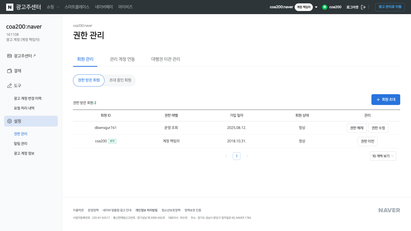This screenshot has width=411, height=231.
Task: Click the 도구 pencil icon
Action: point(10,86)
